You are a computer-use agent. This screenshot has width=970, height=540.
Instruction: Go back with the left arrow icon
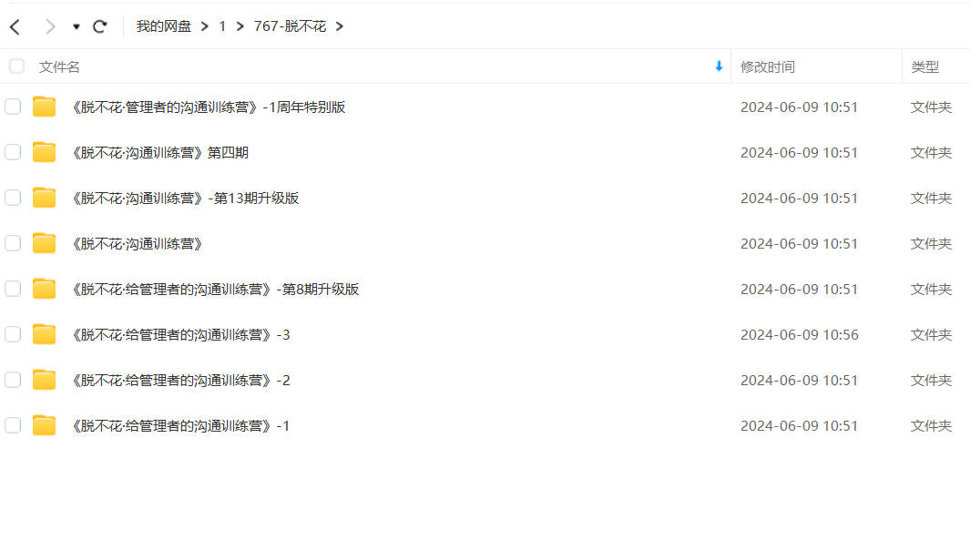[x=15, y=26]
